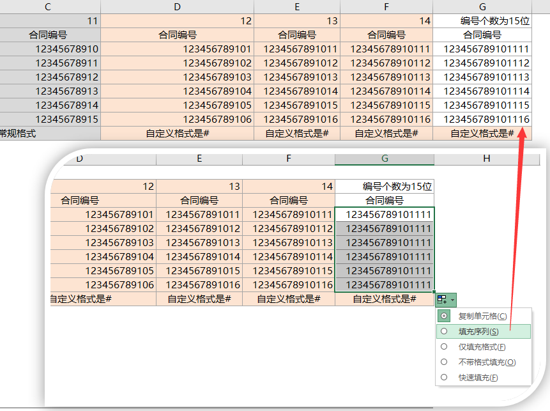This screenshot has height=411, width=550.
Task: Select cell 123456789101 in upper sheet
Action: 177,49
